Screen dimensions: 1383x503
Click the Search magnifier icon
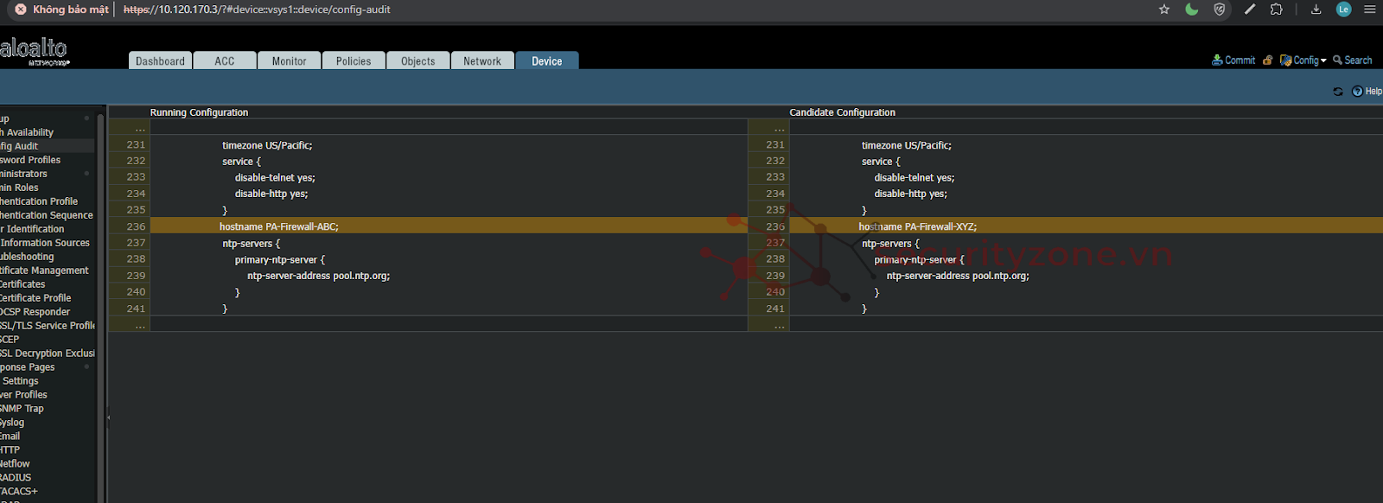(1337, 60)
